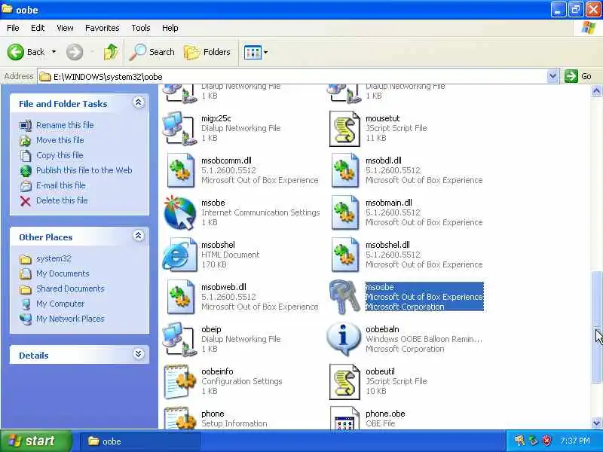Image resolution: width=603 pixels, height=452 pixels.
Task: Select the msobe globe icon
Action: click(x=180, y=212)
